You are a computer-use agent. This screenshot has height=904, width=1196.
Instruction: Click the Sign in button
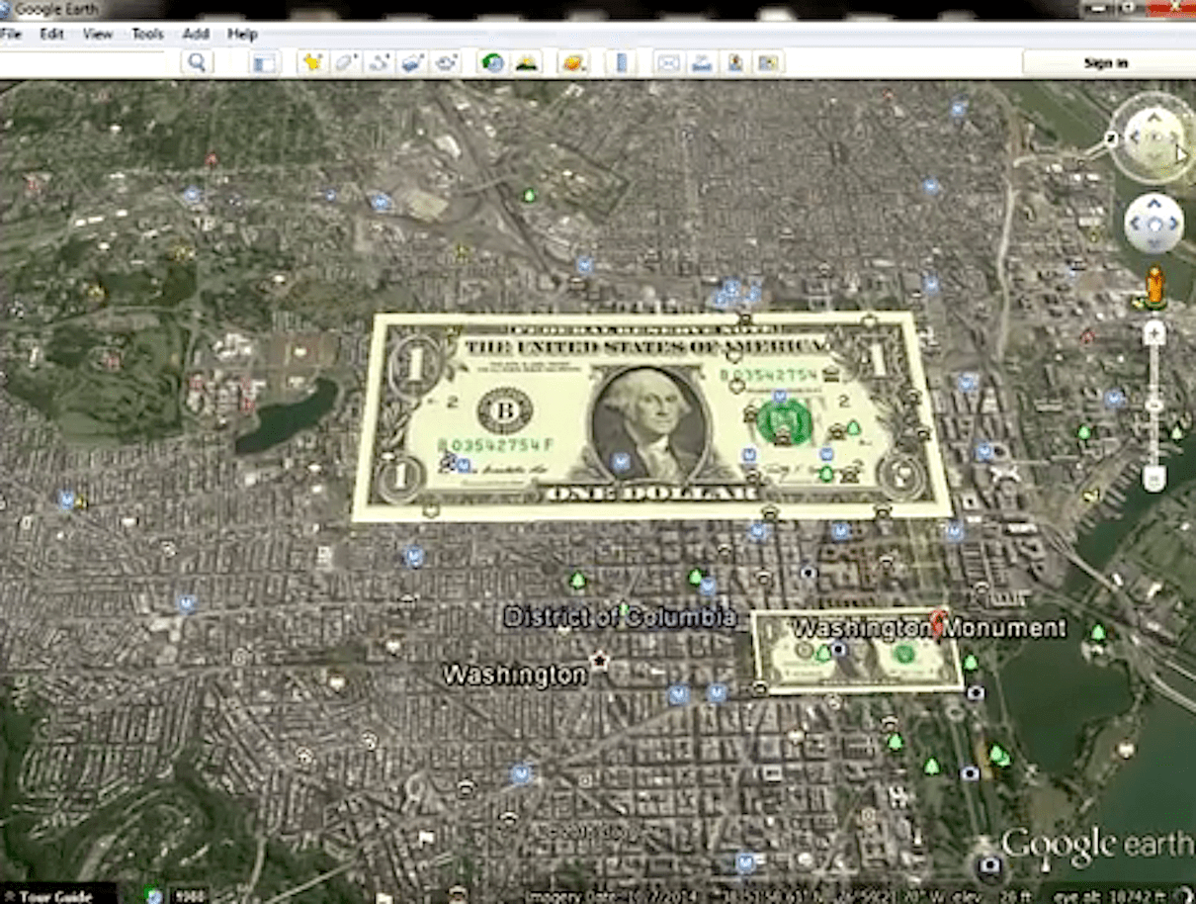[1105, 63]
